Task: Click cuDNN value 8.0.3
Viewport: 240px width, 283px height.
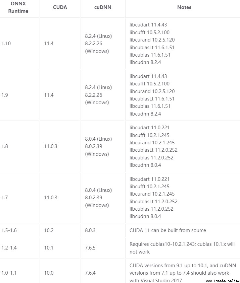Action: [90, 230]
